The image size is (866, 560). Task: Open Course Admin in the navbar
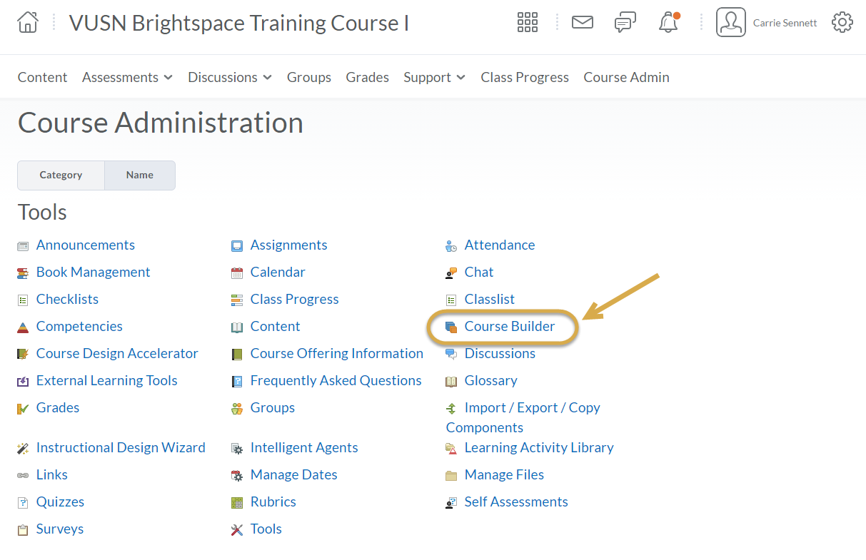pyautogui.click(x=627, y=77)
